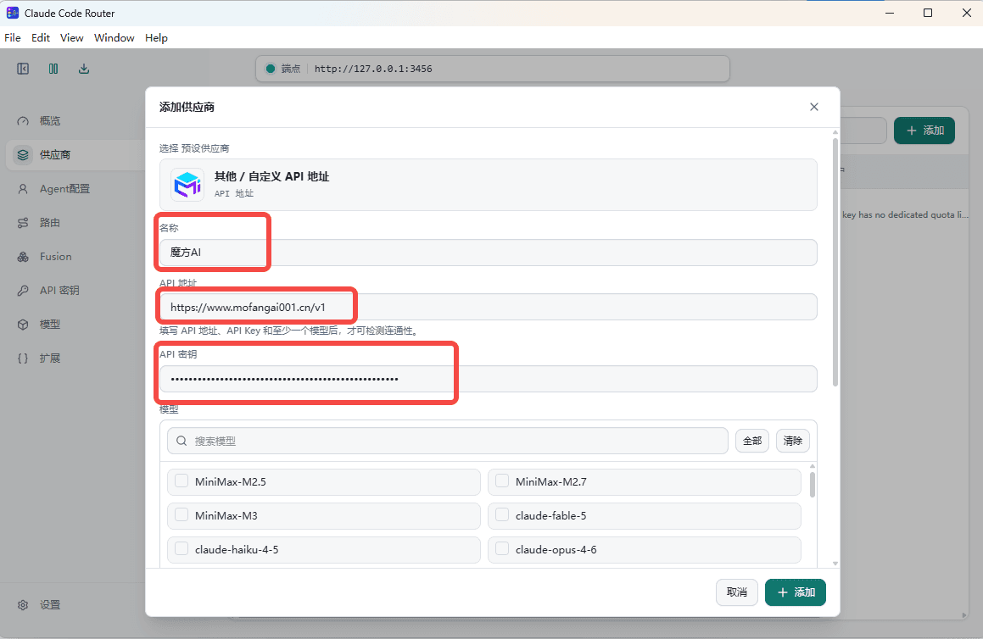This screenshot has width=983, height=639.
Task: Check the MiniMax-M3 checkbox
Action: pos(182,515)
